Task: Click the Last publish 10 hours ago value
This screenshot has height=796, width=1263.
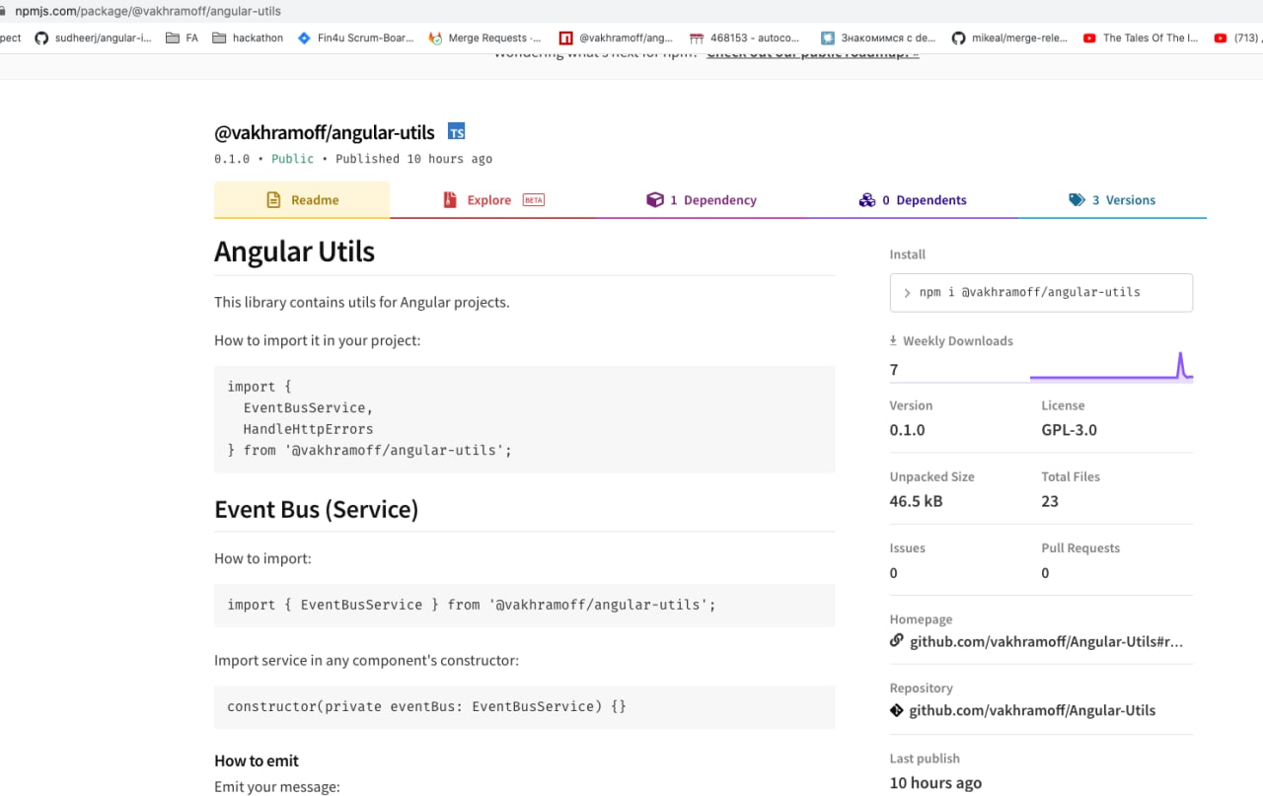Action: (x=935, y=783)
